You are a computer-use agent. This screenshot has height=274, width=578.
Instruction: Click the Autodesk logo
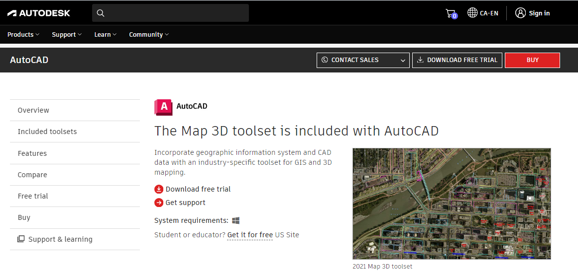[39, 13]
